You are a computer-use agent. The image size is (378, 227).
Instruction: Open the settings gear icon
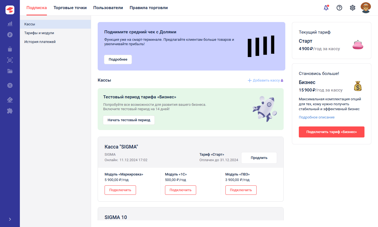353,8
